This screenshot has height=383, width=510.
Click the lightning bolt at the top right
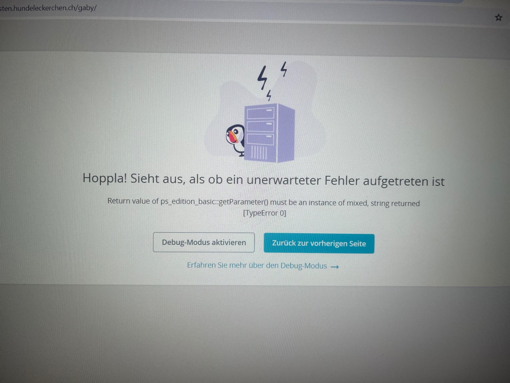(284, 69)
